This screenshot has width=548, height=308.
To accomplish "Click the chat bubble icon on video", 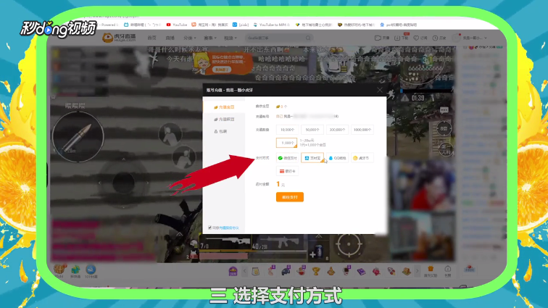I will pyautogui.click(x=444, y=110).
